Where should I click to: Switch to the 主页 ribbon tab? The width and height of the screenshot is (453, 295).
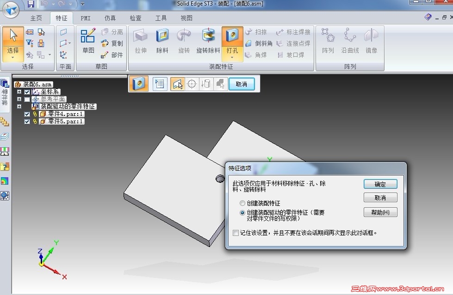point(36,18)
